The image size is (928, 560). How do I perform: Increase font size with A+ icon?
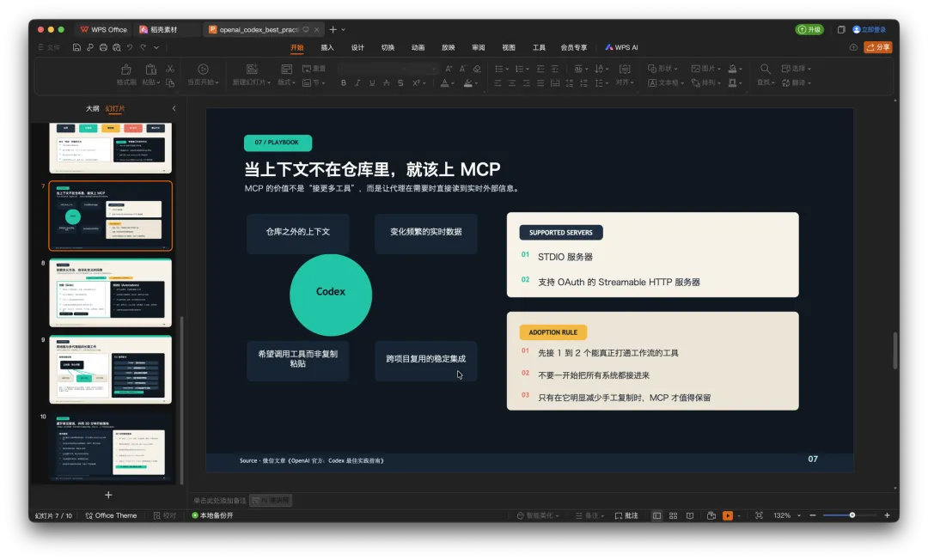449,69
